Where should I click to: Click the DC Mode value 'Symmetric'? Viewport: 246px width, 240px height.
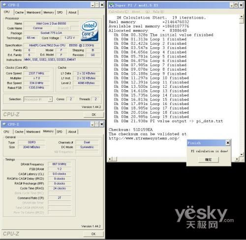pyautogui.click(x=87, y=147)
